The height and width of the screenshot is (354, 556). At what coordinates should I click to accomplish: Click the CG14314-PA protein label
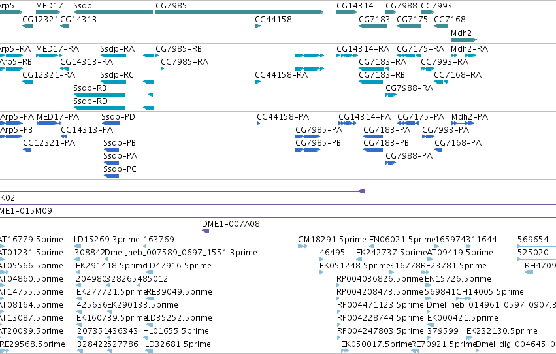pos(365,116)
